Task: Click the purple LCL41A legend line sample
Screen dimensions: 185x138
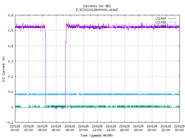Action: tap(172, 18)
